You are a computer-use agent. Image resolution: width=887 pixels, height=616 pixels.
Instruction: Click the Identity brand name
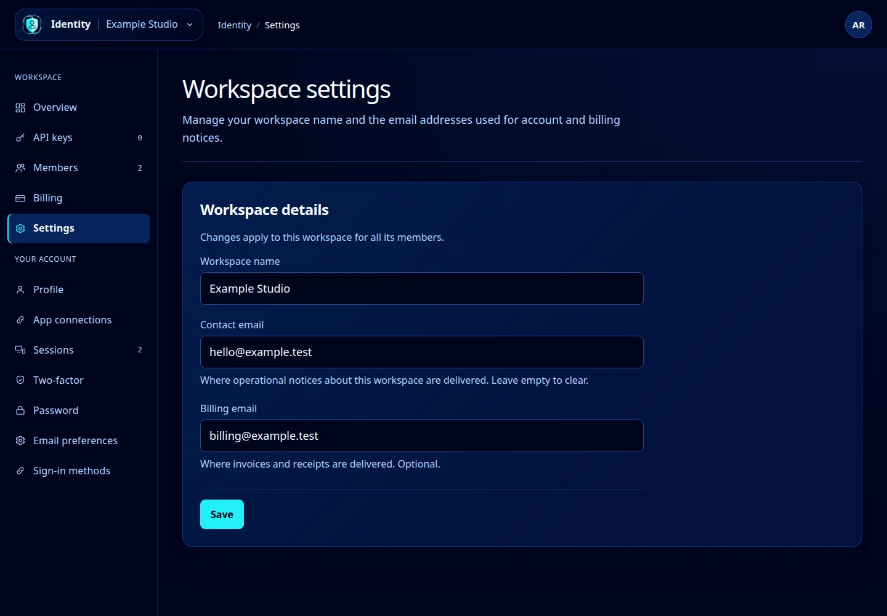pyautogui.click(x=71, y=25)
